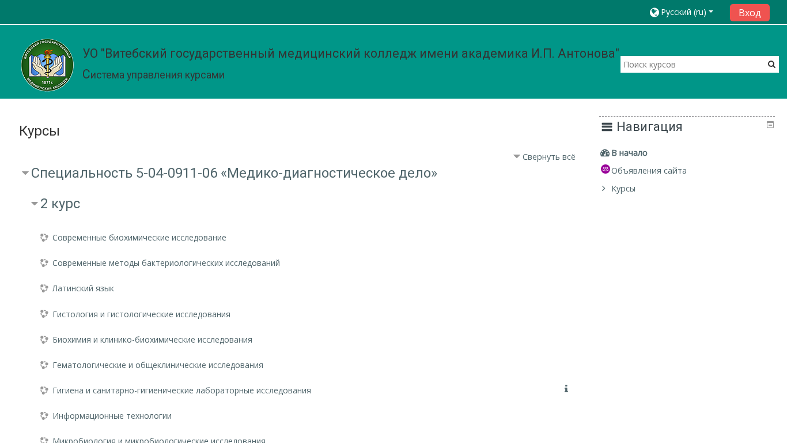Open Гистология и гистологические исследования course

click(141, 314)
